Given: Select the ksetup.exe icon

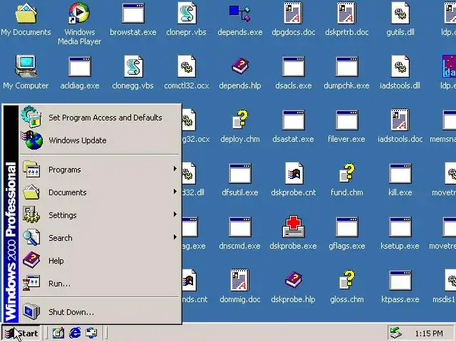Looking at the screenshot, I should point(400,227).
